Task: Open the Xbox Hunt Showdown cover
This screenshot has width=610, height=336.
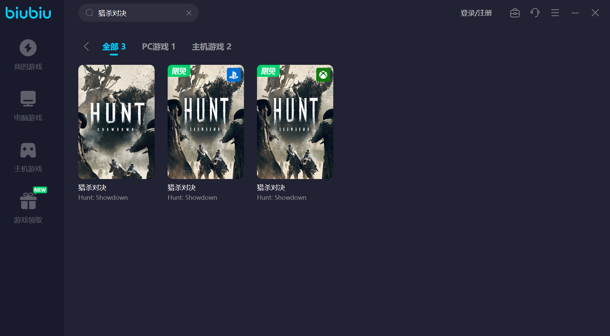Action: click(x=295, y=122)
